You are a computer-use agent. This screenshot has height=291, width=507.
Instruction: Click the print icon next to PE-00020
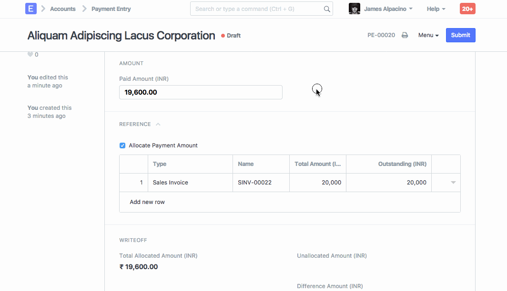point(405,35)
